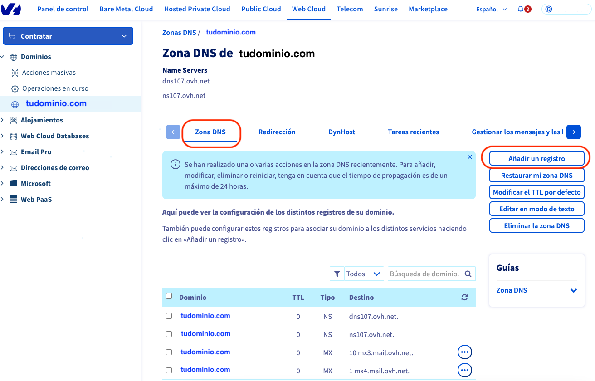
Task: Open the user account profile icon
Action: (549, 9)
